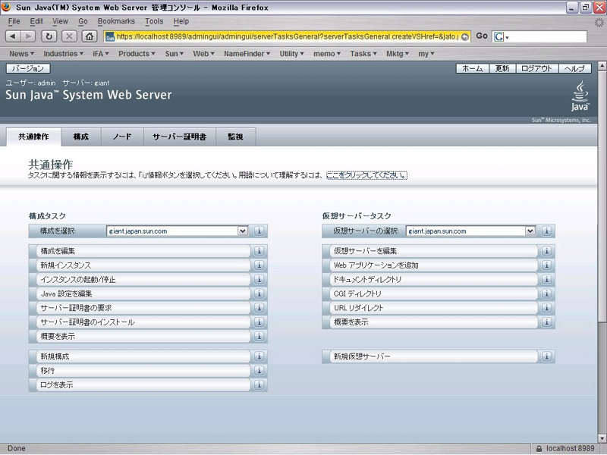Click the ログを表示 task button
Image resolution: width=607 pixels, height=455 pixels.
tap(143, 385)
